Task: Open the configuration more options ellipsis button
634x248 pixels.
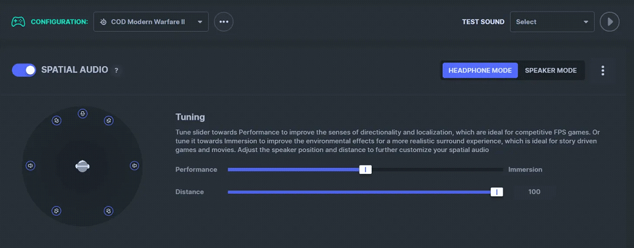Action: click(x=223, y=22)
